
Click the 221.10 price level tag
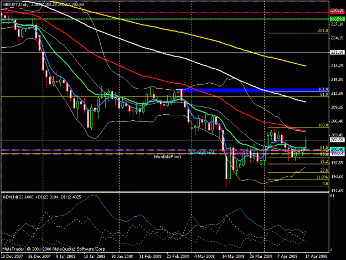[337, 52]
